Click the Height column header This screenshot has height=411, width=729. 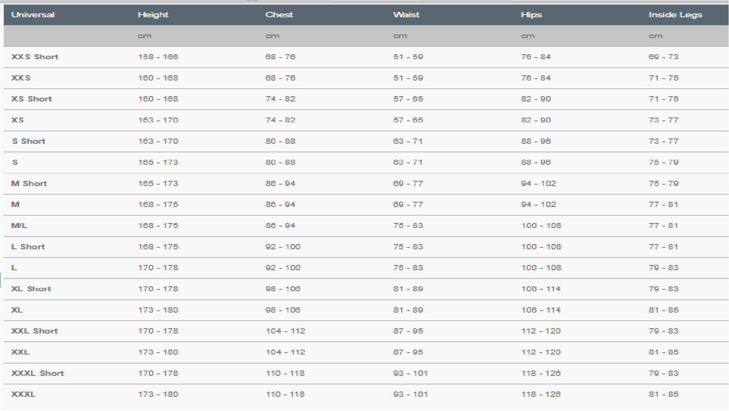[153, 15]
